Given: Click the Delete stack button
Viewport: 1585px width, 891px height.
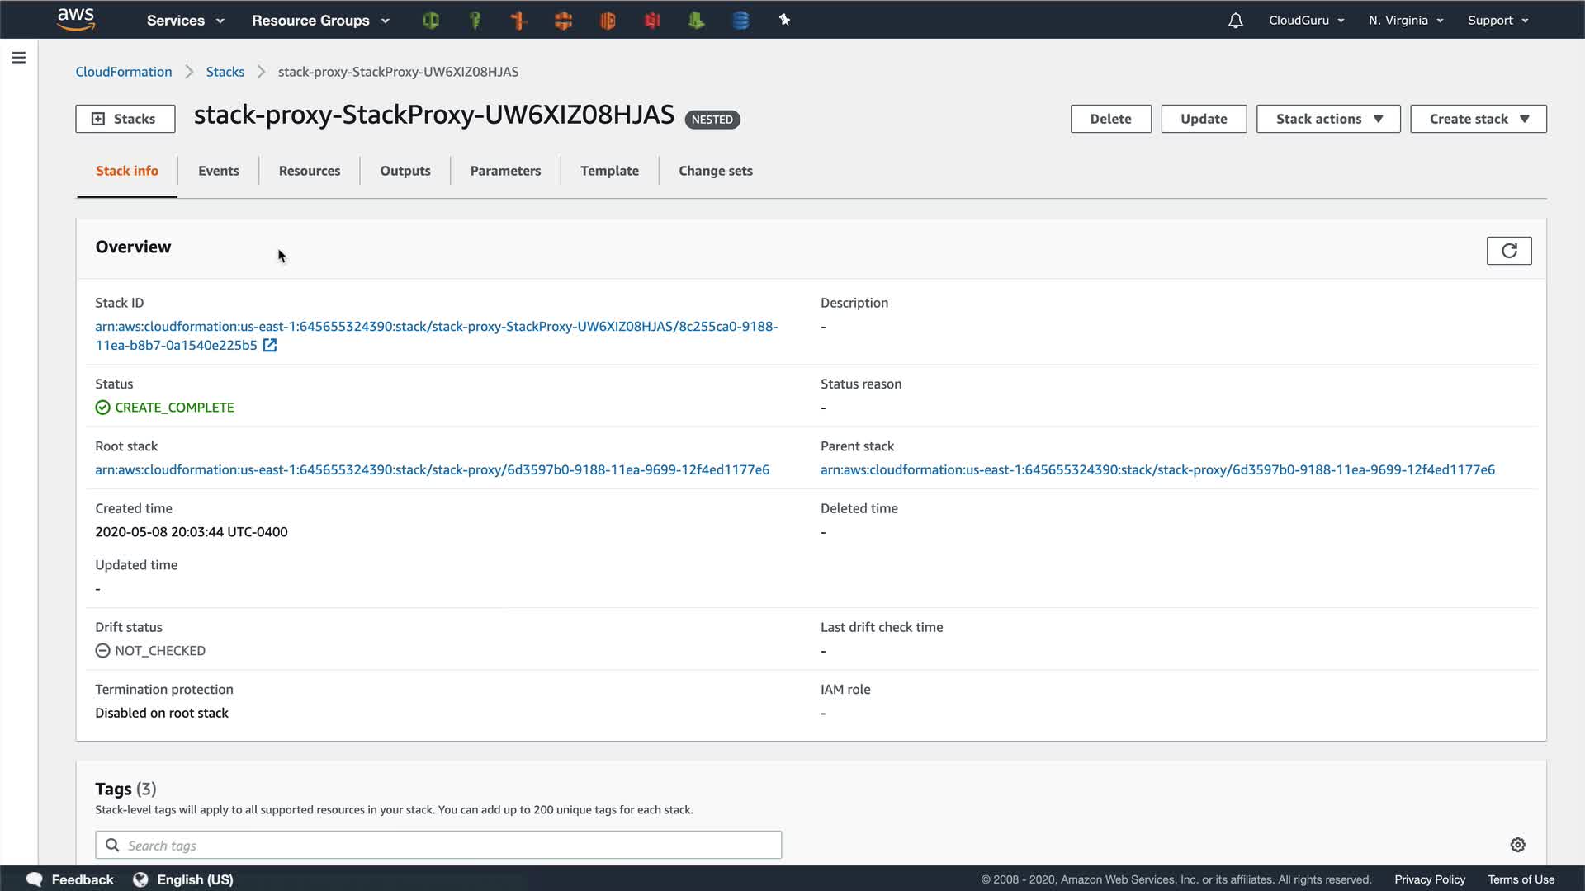Looking at the screenshot, I should point(1110,119).
